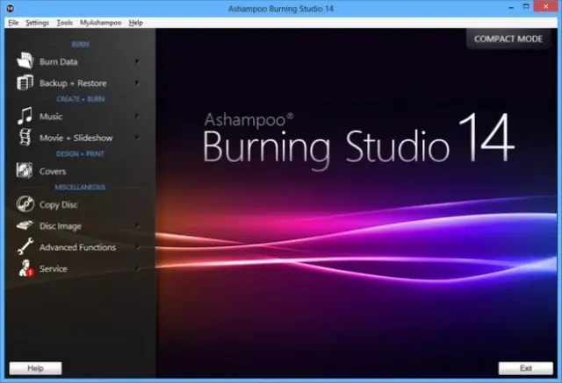This screenshot has height=383, width=562.
Task: Open the Movie + Slideshow film icon
Action: 24,138
